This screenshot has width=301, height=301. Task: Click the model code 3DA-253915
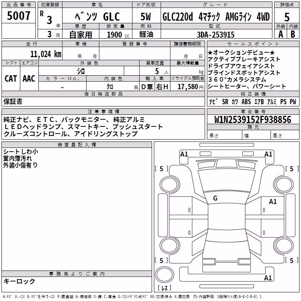216,35
